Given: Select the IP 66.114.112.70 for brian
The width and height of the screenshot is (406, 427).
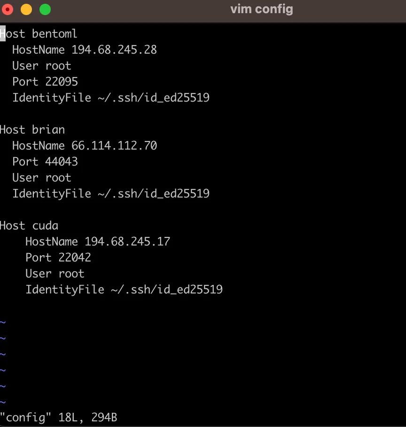Looking at the screenshot, I should point(114,145).
